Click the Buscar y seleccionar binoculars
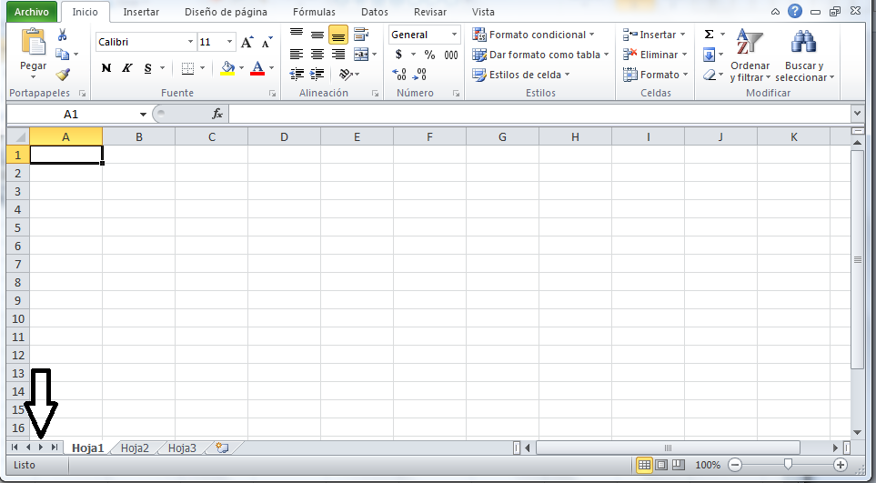 (803, 55)
